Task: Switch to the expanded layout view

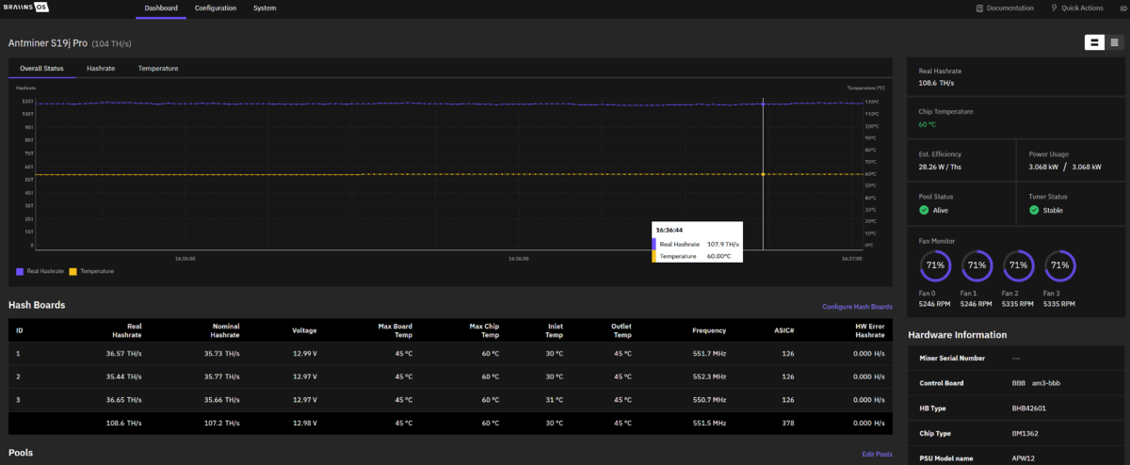Action: 1094,41
